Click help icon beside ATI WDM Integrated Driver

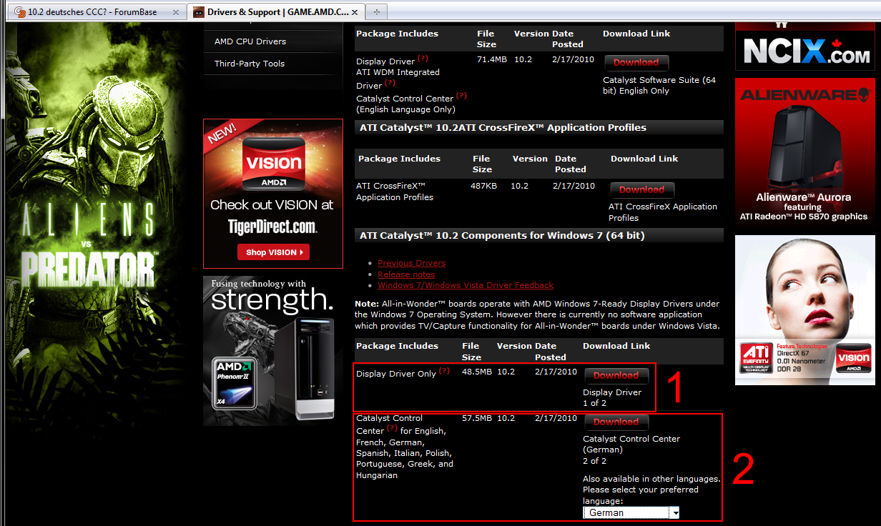click(x=390, y=83)
